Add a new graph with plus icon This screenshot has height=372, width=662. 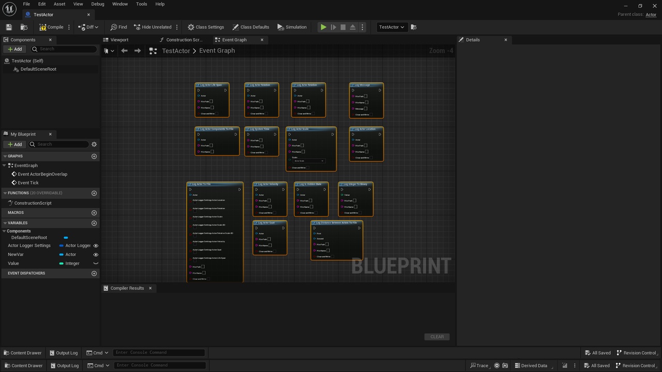pos(94,156)
